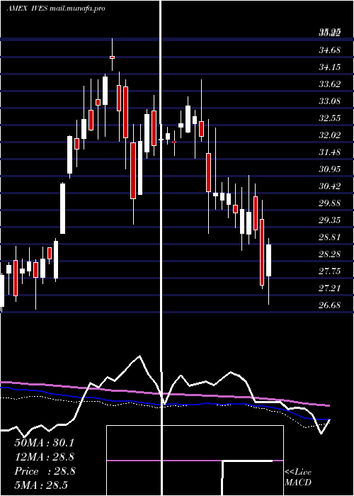The height and width of the screenshot is (496, 354).
Task: Click the 27.21 price axis label
Action: (330, 288)
